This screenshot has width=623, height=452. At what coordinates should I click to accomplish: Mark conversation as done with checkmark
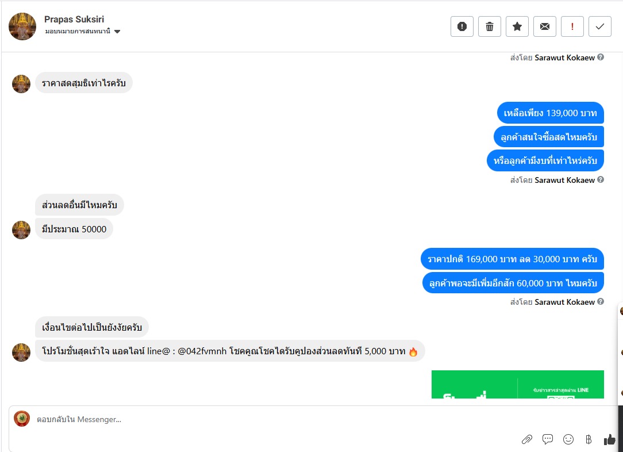tap(600, 26)
